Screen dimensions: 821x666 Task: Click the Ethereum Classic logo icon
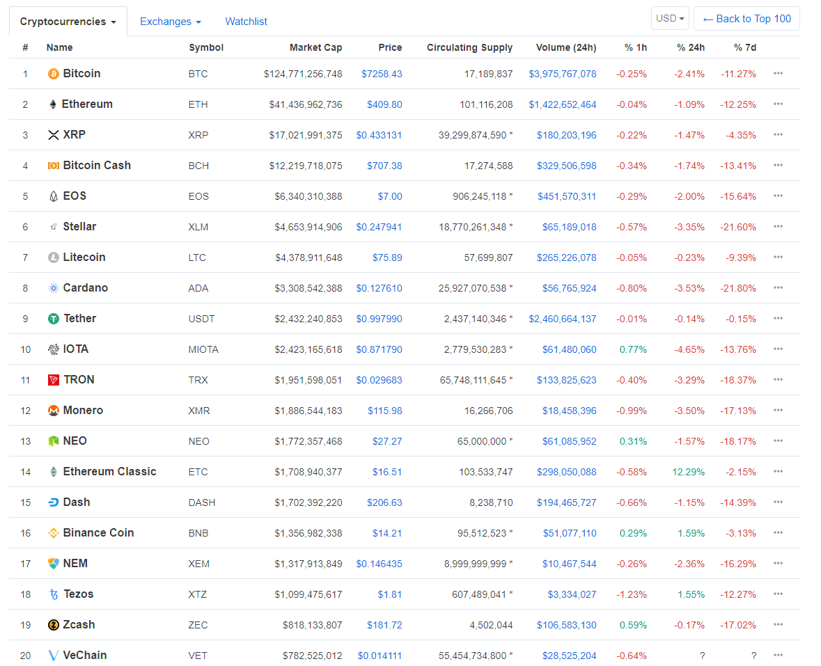54,472
